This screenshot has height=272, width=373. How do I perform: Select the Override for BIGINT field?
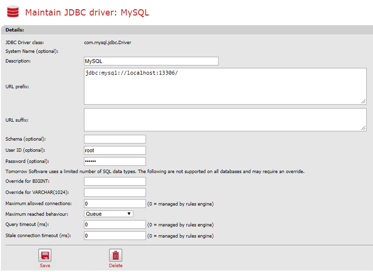coord(115,181)
